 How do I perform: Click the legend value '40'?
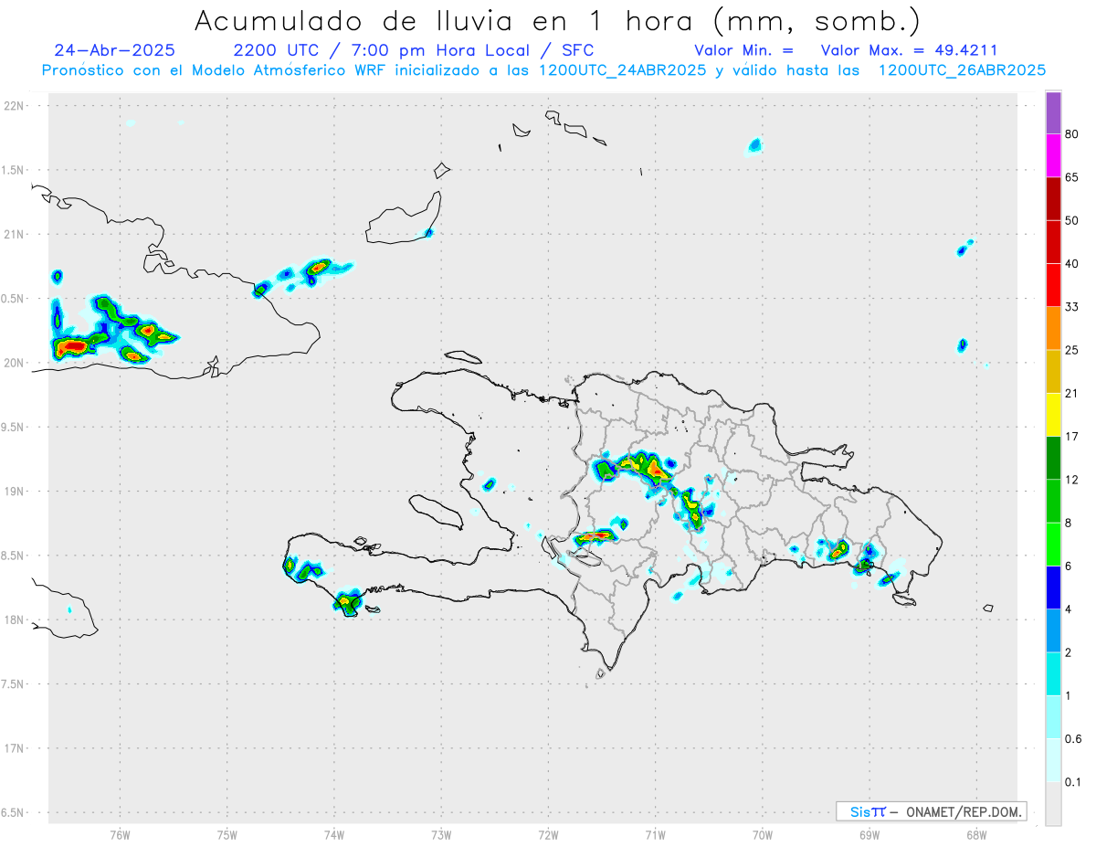(x=1072, y=263)
